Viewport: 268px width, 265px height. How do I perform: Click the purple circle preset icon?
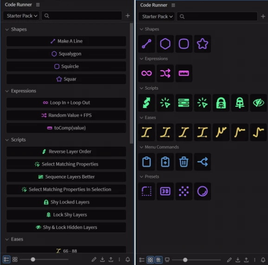pyautogui.click(x=202, y=191)
